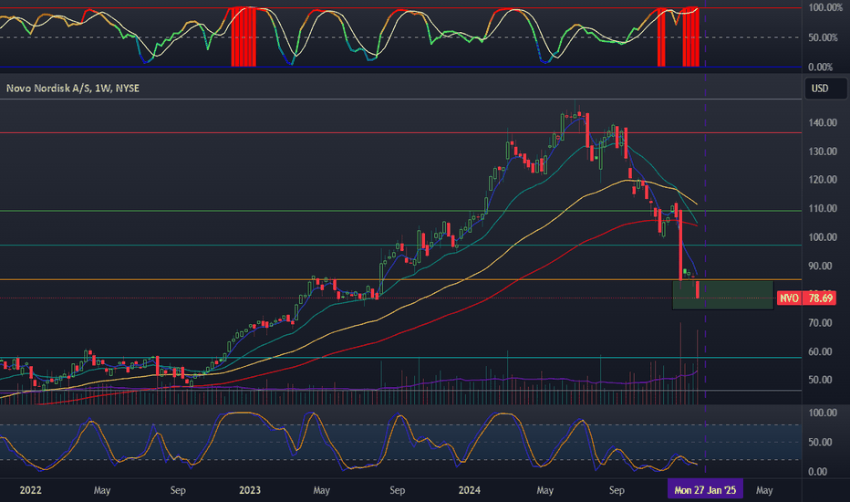Click the Novo Nordisk A/S, 1W, NYSE title

(x=73, y=89)
